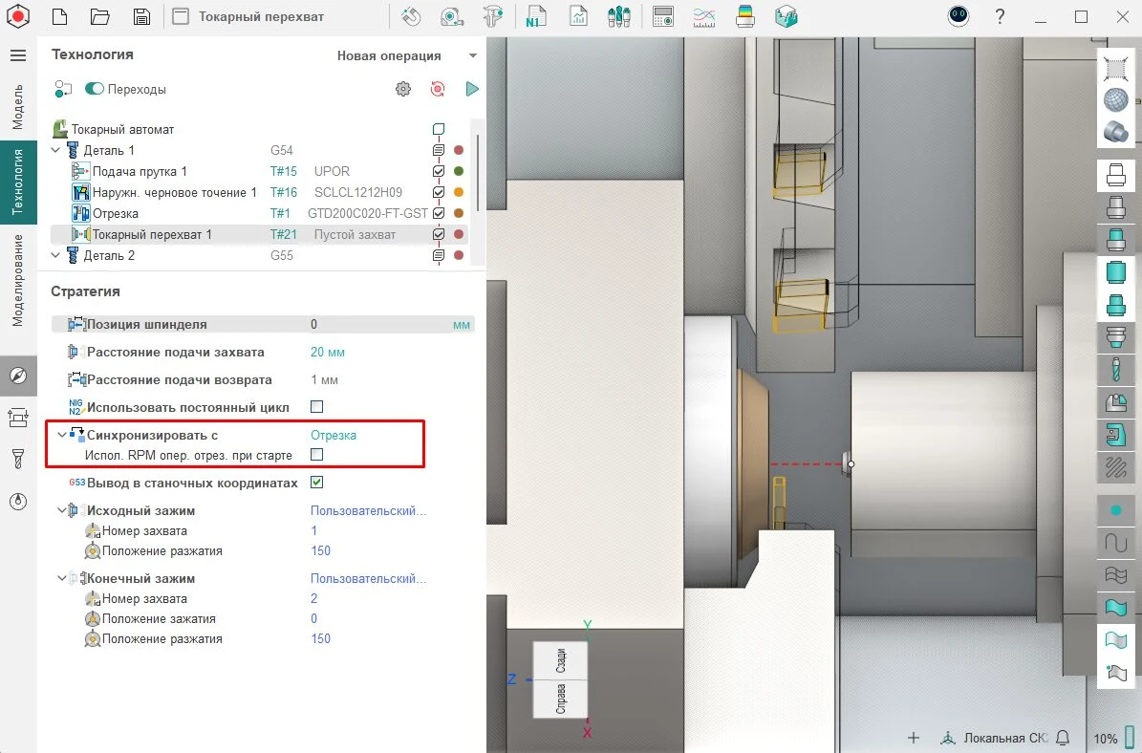
Task: Click the Отрезка synchronization value link
Action: pyautogui.click(x=334, y=435)
